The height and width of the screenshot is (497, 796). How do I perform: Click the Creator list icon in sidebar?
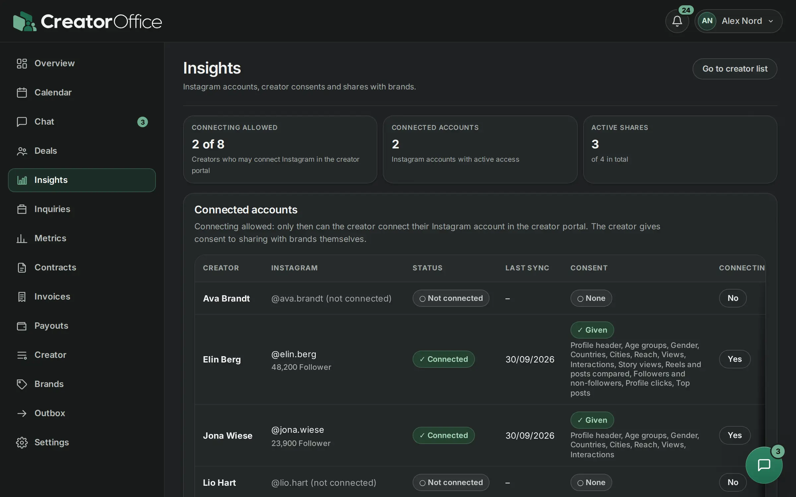[x=22, y=355]
